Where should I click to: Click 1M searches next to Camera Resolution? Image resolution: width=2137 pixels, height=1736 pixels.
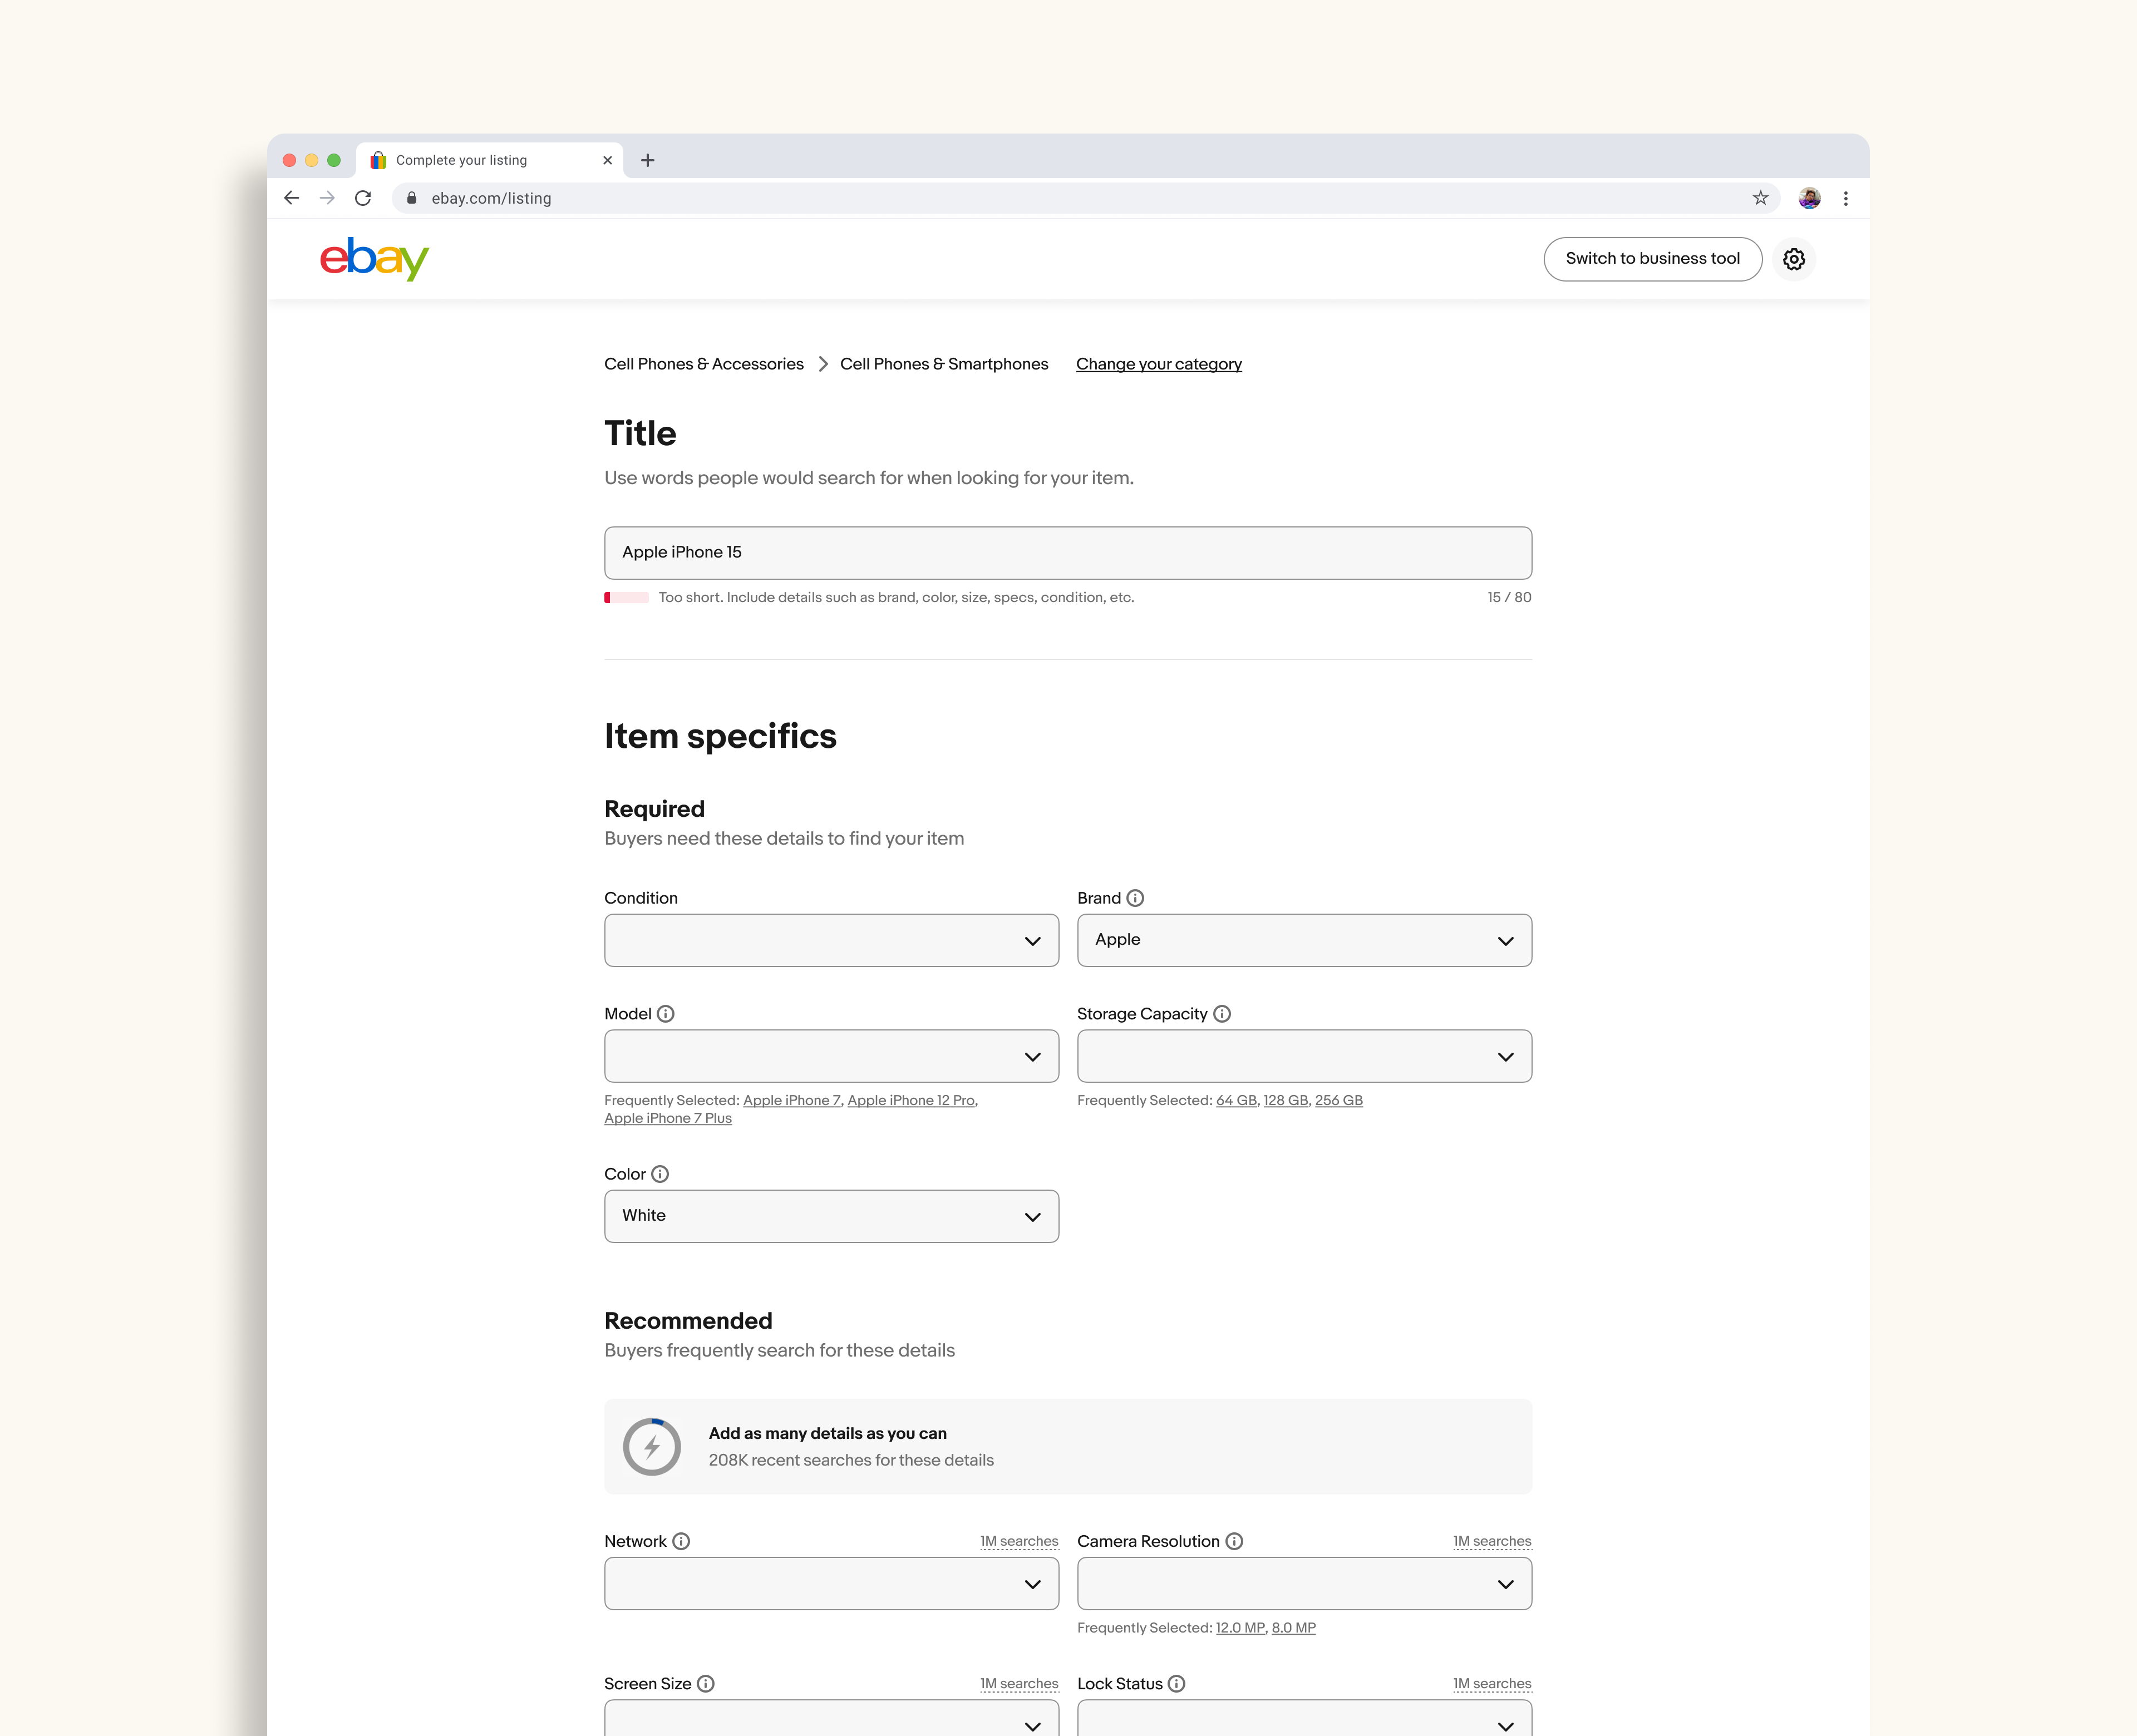click(1492, 1541)
